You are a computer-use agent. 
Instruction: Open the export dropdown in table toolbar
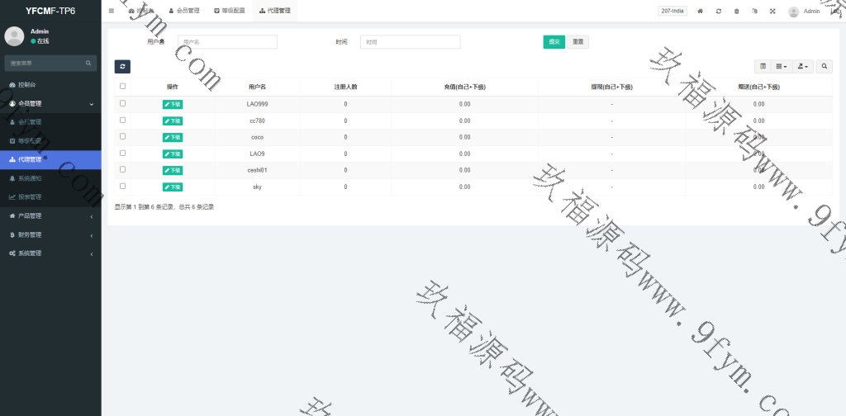[x=802, y=67]
